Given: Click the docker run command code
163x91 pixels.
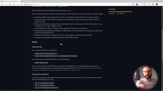Looking at the screenshot, I should 56,56.
